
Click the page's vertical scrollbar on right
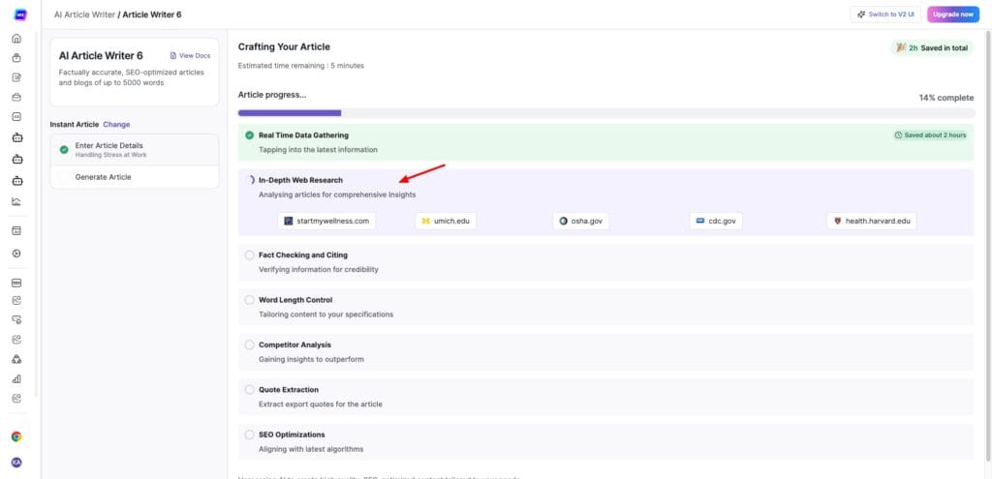pyautogui.click(x=988, y=247)
